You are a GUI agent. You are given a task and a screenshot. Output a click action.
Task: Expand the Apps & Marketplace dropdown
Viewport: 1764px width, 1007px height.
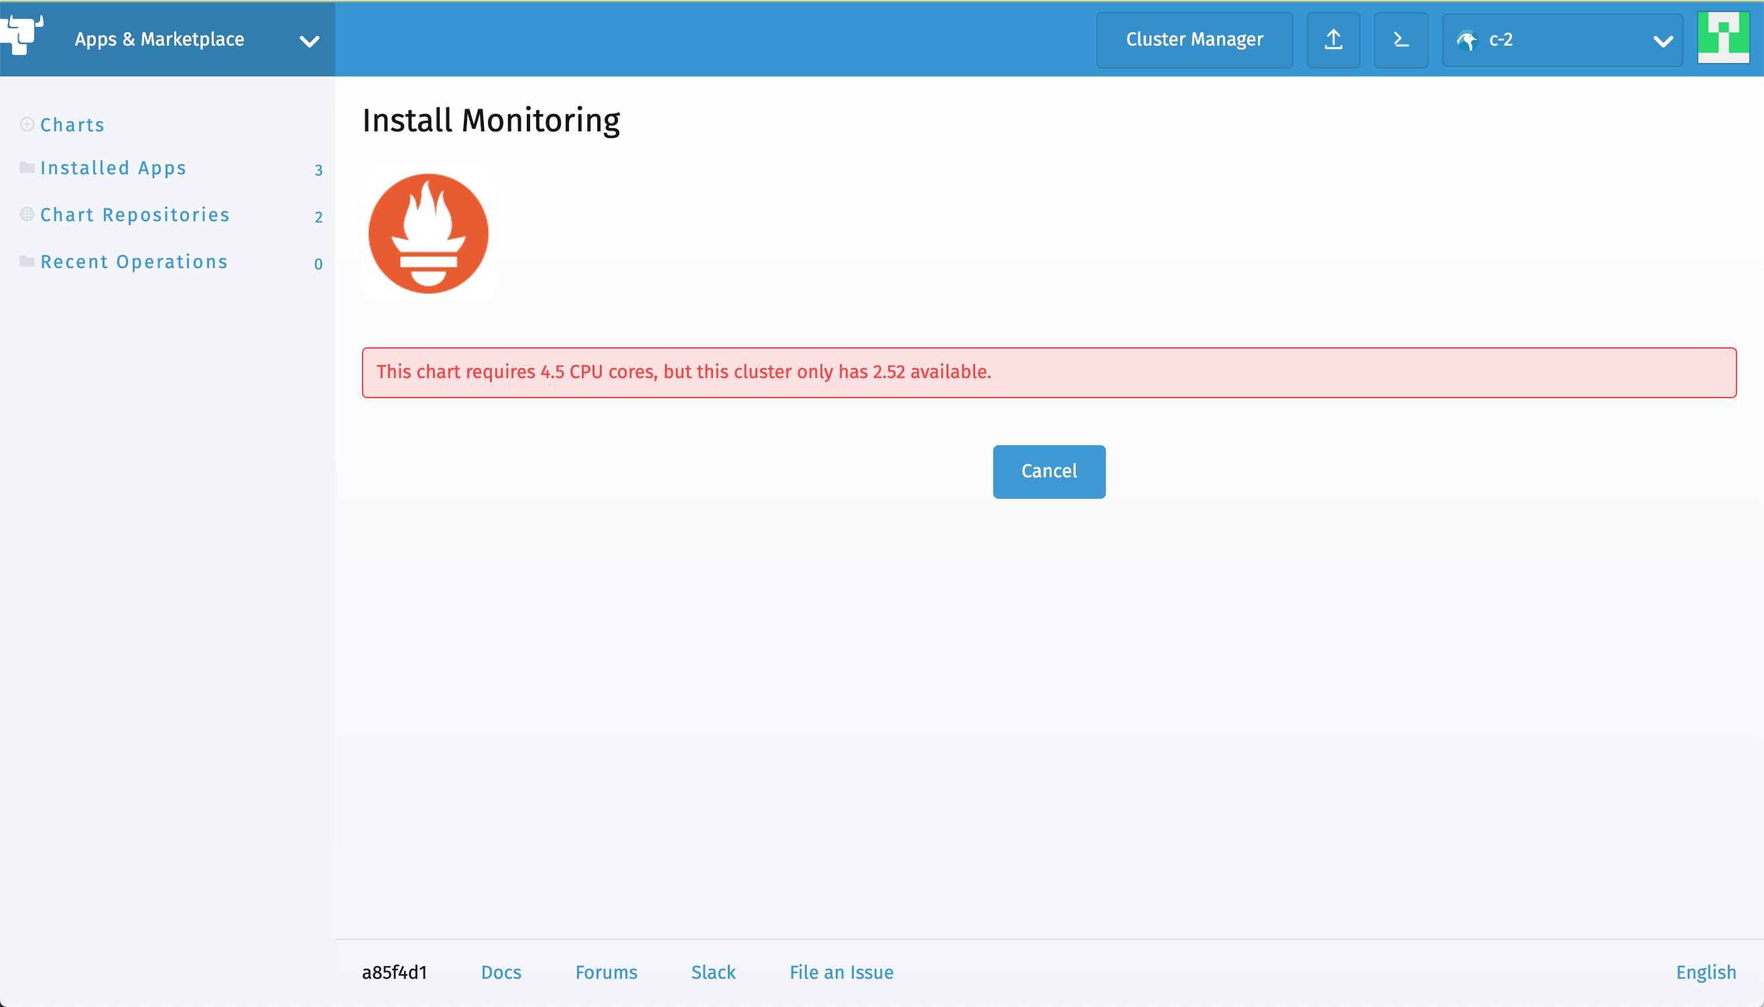tap(309, 42)
